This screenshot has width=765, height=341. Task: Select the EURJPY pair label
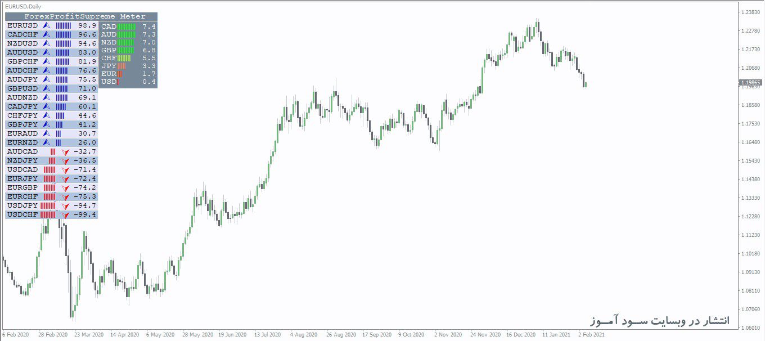pos(22,179)
